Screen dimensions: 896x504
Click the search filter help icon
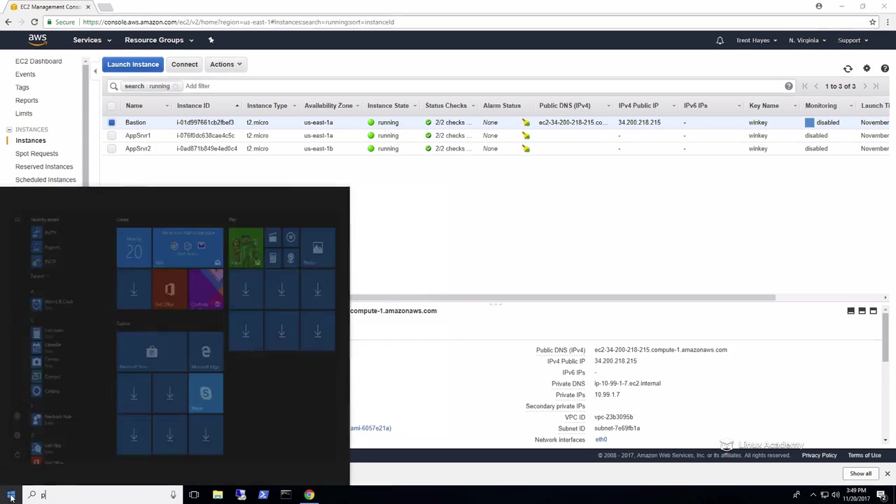(x=789, y=86)
